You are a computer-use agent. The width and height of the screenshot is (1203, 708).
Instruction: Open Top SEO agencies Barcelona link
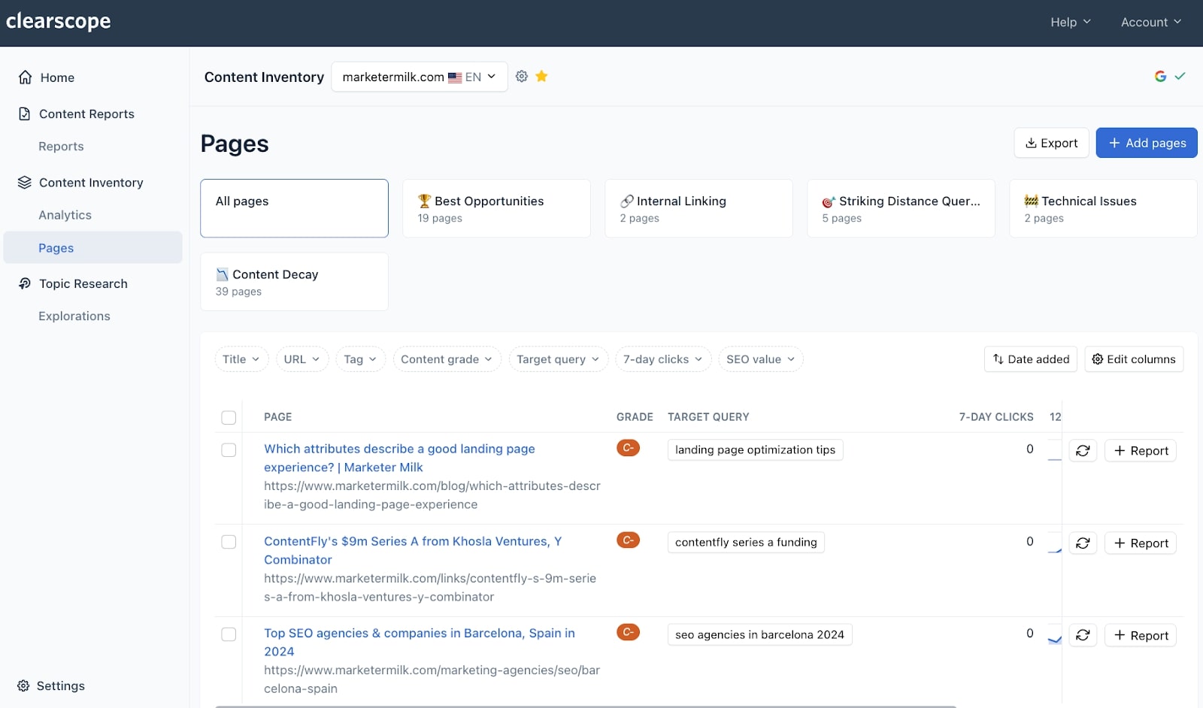click(420, 642)
